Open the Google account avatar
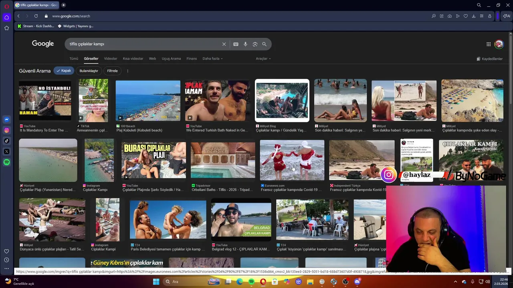Image resolution: width=513 pixels, height=288 pixels. click(499, 44)
